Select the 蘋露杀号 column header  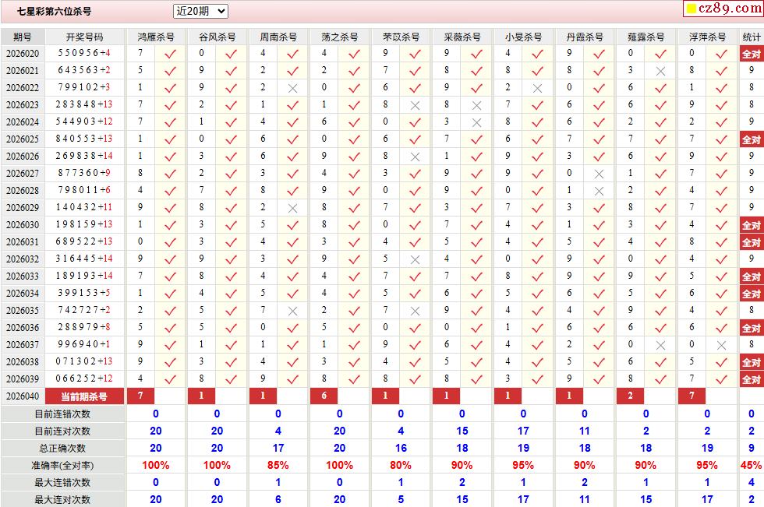pyautogui.click(x=646, y=37)
